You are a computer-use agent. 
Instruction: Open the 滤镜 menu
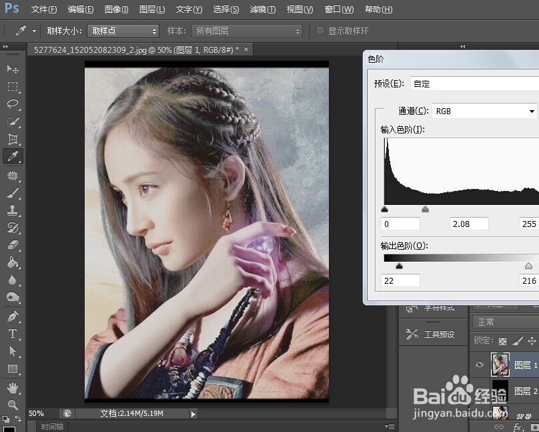(x=263, y=9)
